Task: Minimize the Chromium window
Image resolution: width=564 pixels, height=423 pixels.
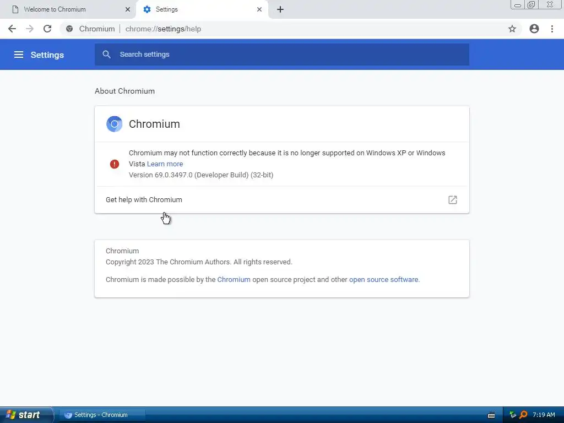Action: tap(518, 5)
